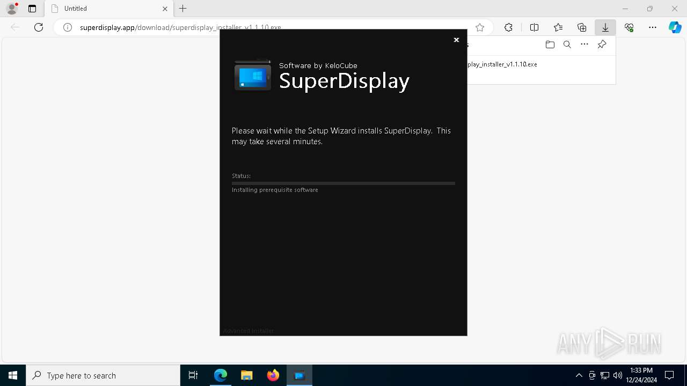The width and height of the screenshot is (687, 386).
Task: Show hidden system tray icons
Action: (579, 375)
